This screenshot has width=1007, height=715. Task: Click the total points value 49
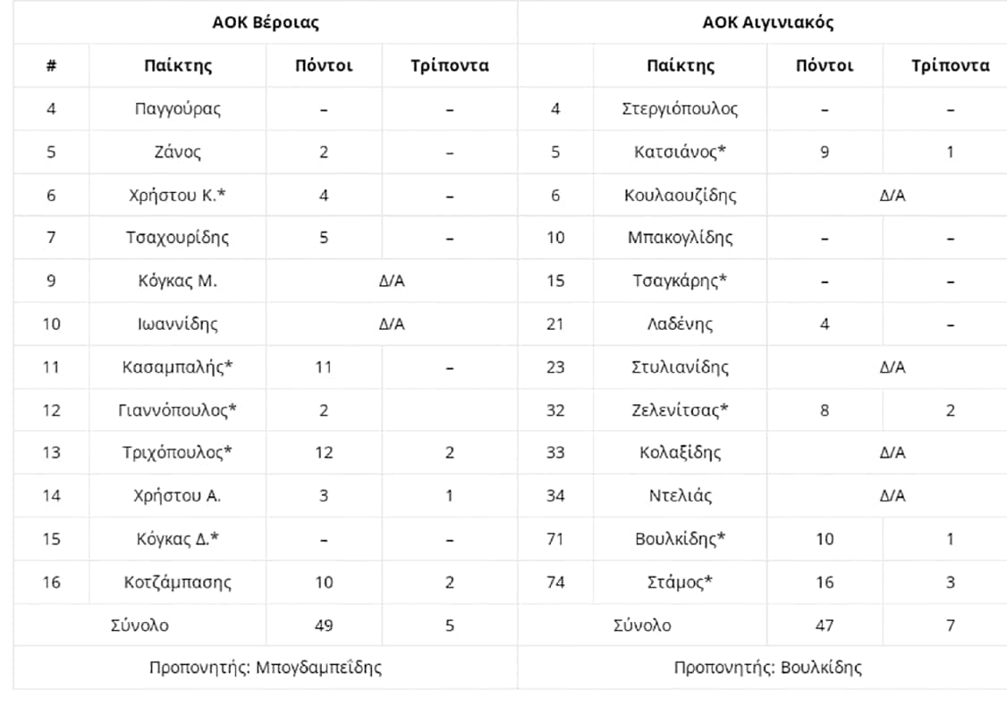click(324, 626)
